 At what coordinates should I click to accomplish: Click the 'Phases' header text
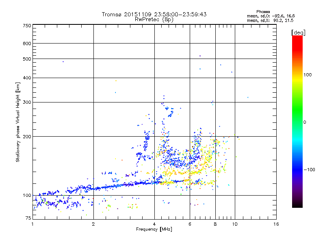point(263,12)
